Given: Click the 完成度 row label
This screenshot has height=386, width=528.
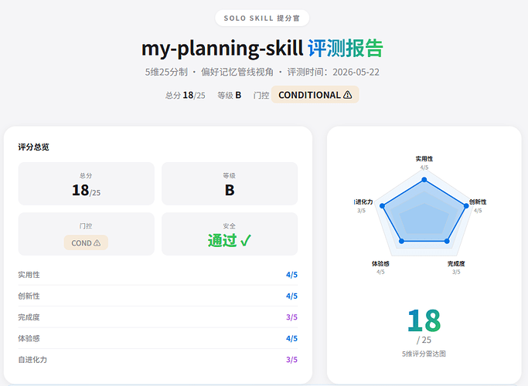Looking at the screenshot, I should (29, 317).
